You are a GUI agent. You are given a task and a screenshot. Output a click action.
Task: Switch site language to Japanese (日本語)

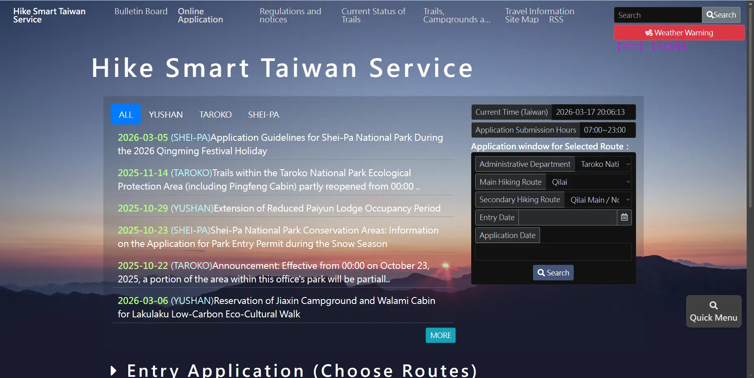pos(669,46)
